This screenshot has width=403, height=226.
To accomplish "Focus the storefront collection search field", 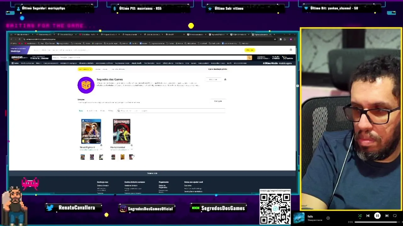I will click(171, 111).
